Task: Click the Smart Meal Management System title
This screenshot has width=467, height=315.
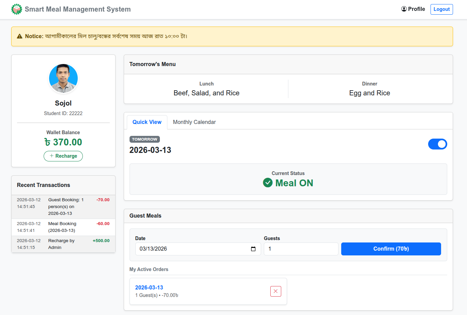Action: click(78, 9)
